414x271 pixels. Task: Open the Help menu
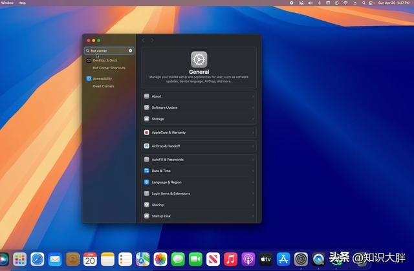(23, 3)
